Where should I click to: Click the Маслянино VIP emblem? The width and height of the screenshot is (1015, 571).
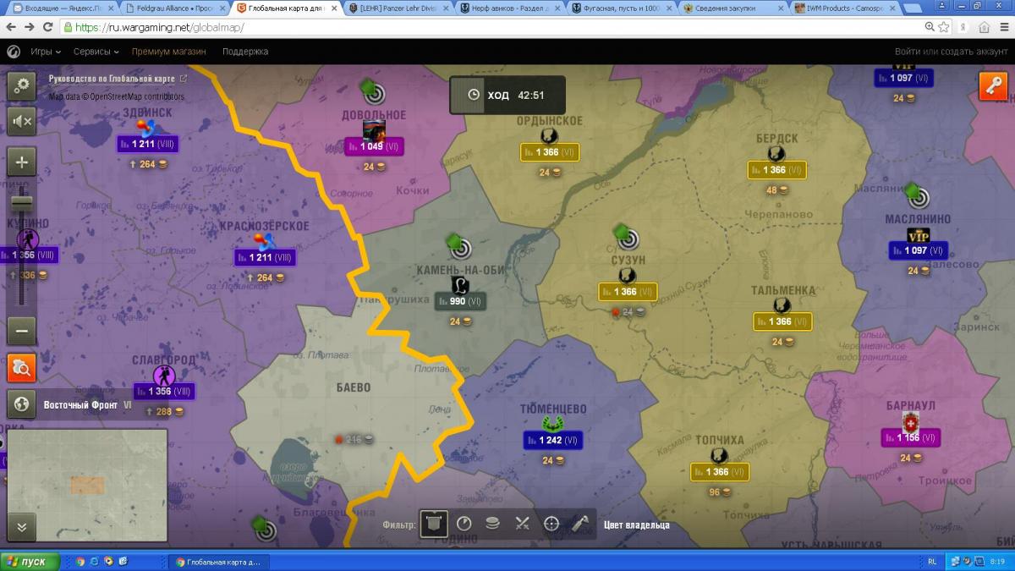918,234
